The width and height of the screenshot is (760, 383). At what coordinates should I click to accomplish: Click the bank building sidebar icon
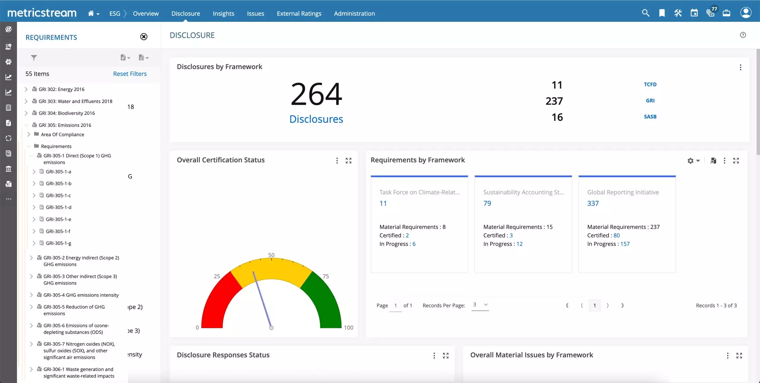8,168
